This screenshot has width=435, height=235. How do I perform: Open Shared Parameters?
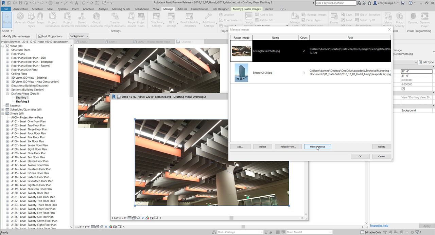82,19
